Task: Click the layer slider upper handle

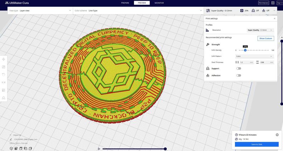Action: click(282, 41)
